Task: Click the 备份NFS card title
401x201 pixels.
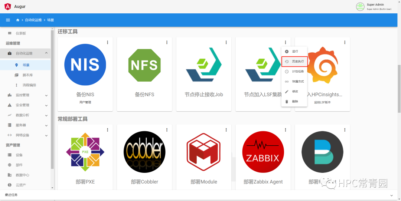Action: 144,95
